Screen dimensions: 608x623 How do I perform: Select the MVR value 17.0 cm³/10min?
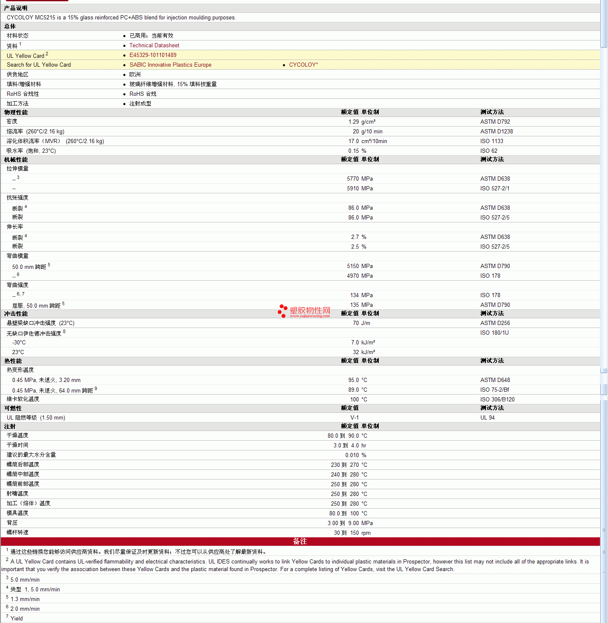367,141
